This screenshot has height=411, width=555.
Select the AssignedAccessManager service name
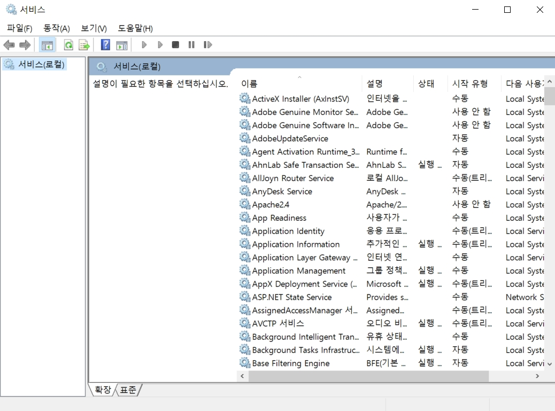[x=305, y=310]
